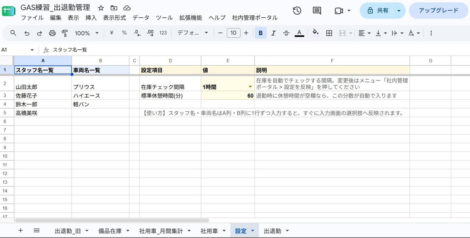Open the 拡張機能 menu

pos(190,18)
